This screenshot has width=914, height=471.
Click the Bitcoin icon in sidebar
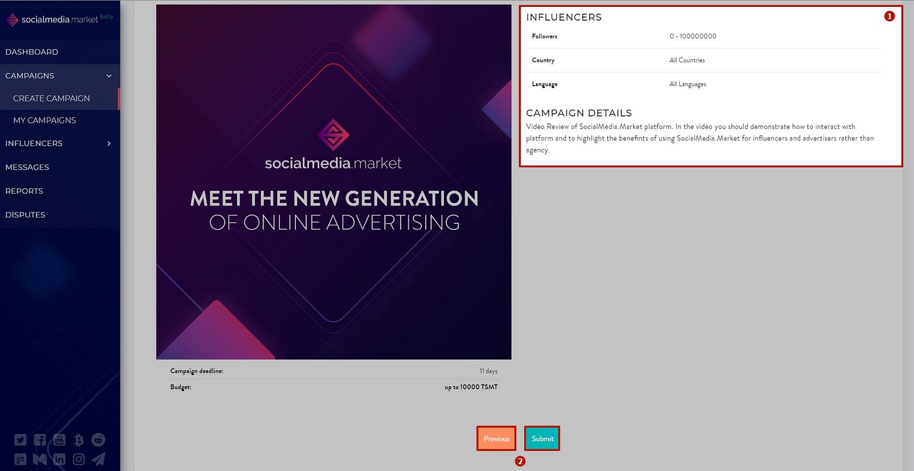tap(79, 440)
